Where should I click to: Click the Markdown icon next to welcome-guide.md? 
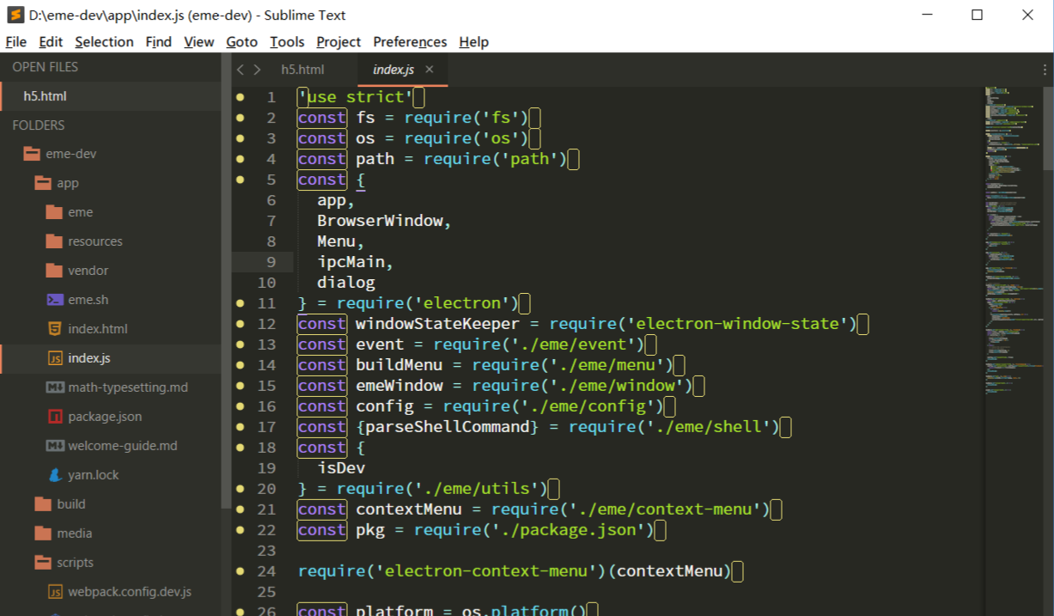click(55, 445)
